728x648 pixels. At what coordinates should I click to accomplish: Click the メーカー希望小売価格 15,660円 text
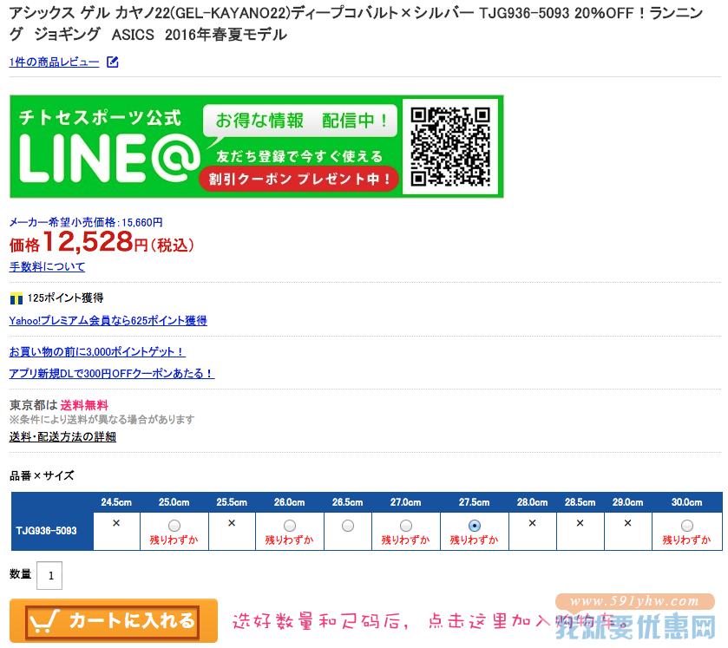click(x=86, y=222)
